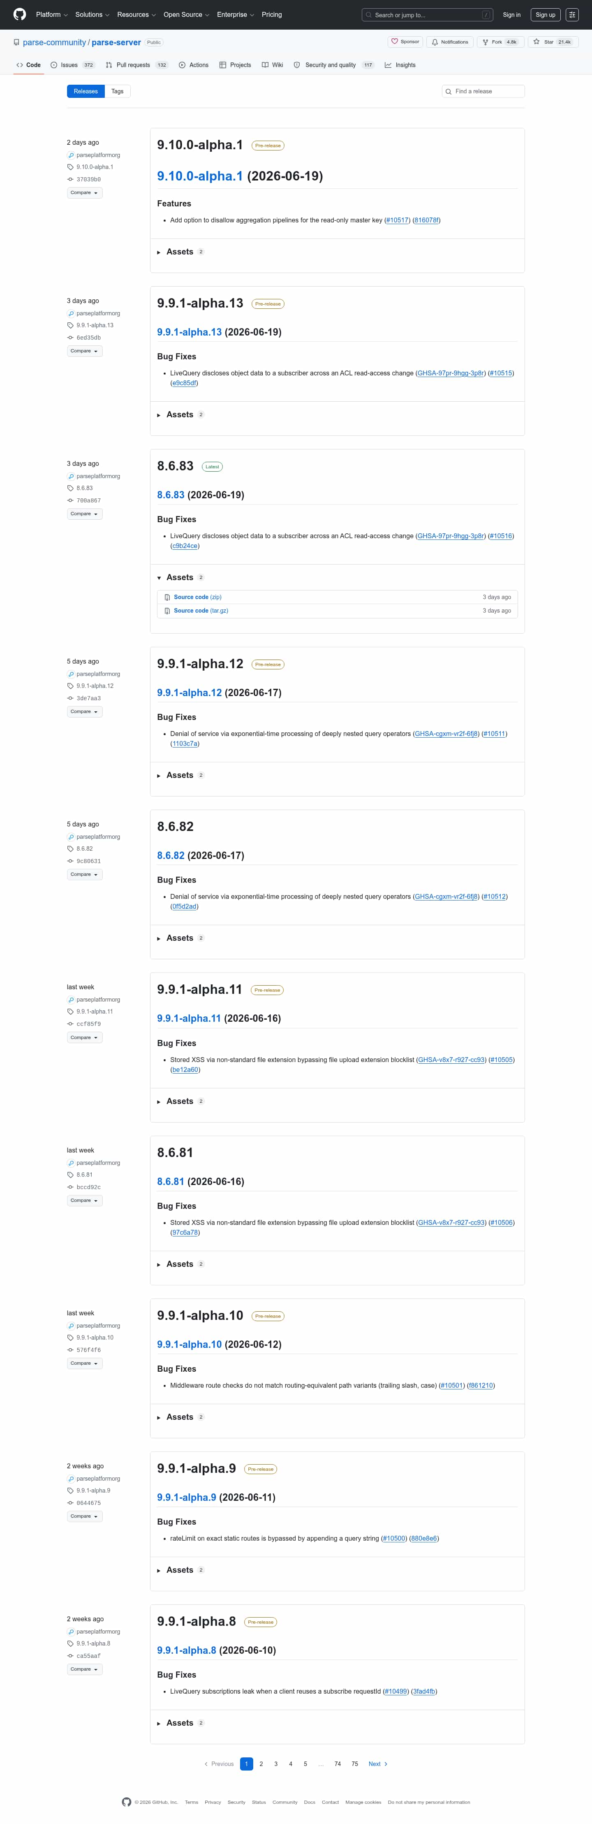
Task: Click the Sponsor heart icon
Action: pyautogui.click(x=394, y=42)
